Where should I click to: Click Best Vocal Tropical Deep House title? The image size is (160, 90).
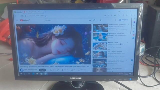pos(117,34)
